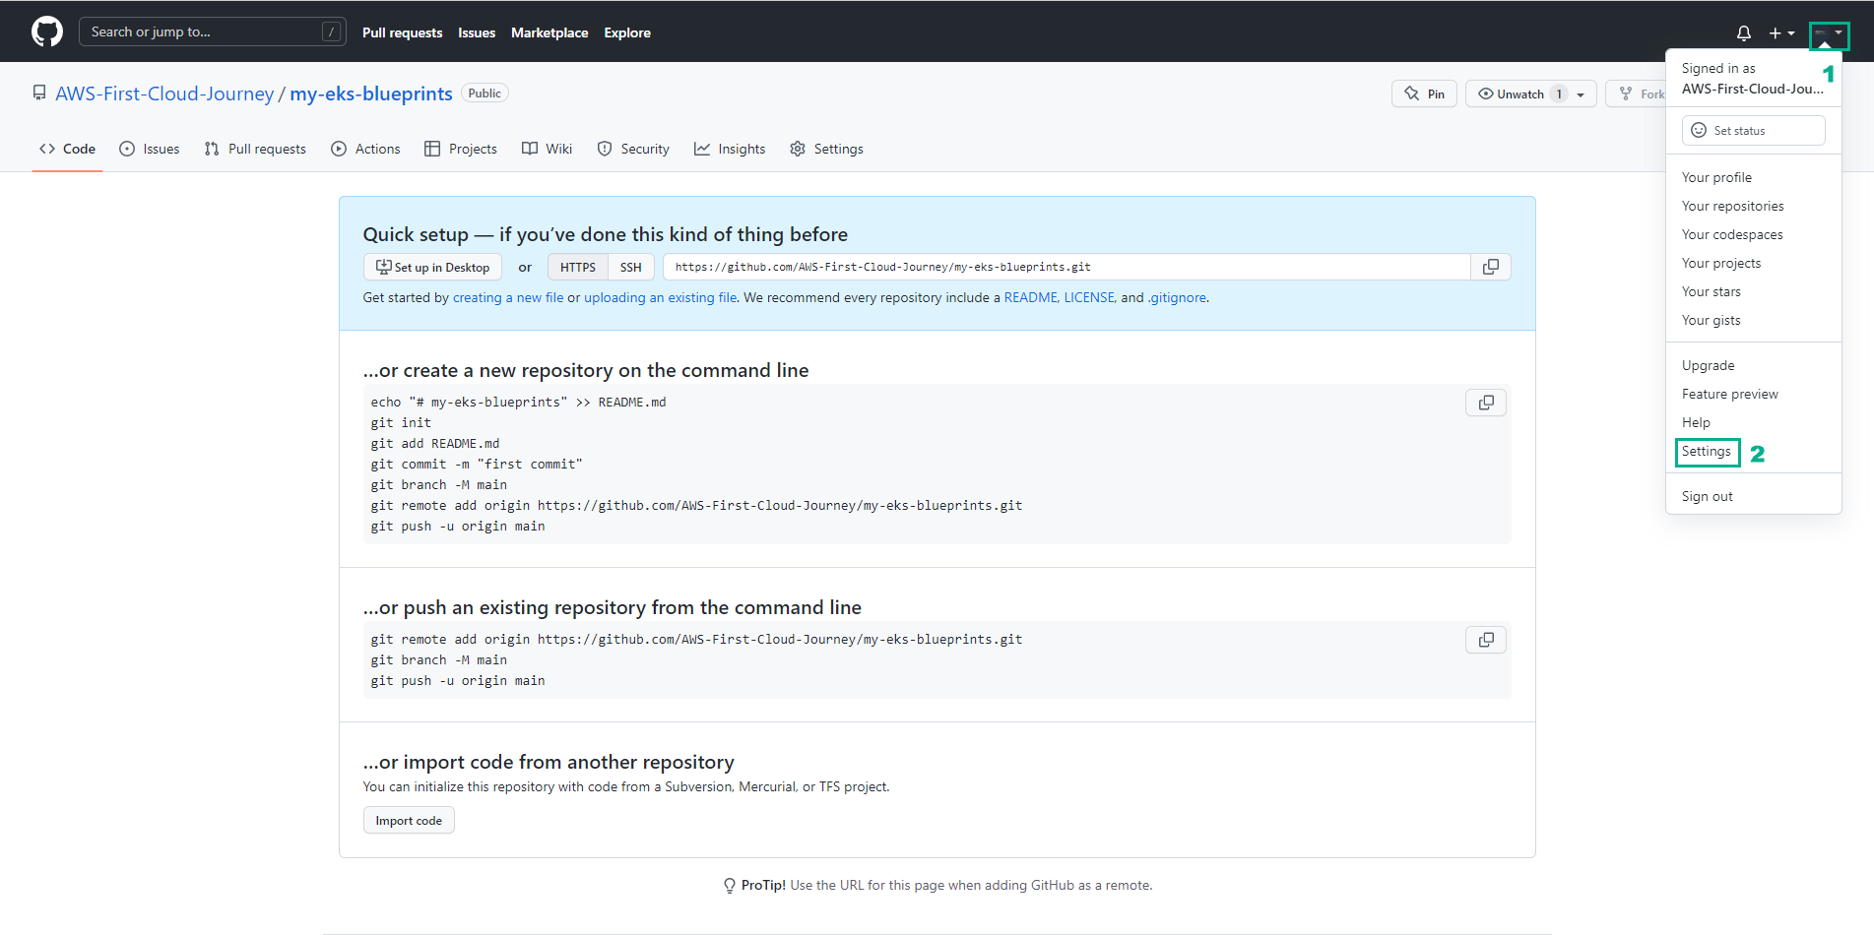
Task: Follow the creating a new file link
Action: click(x=508, y=297)
